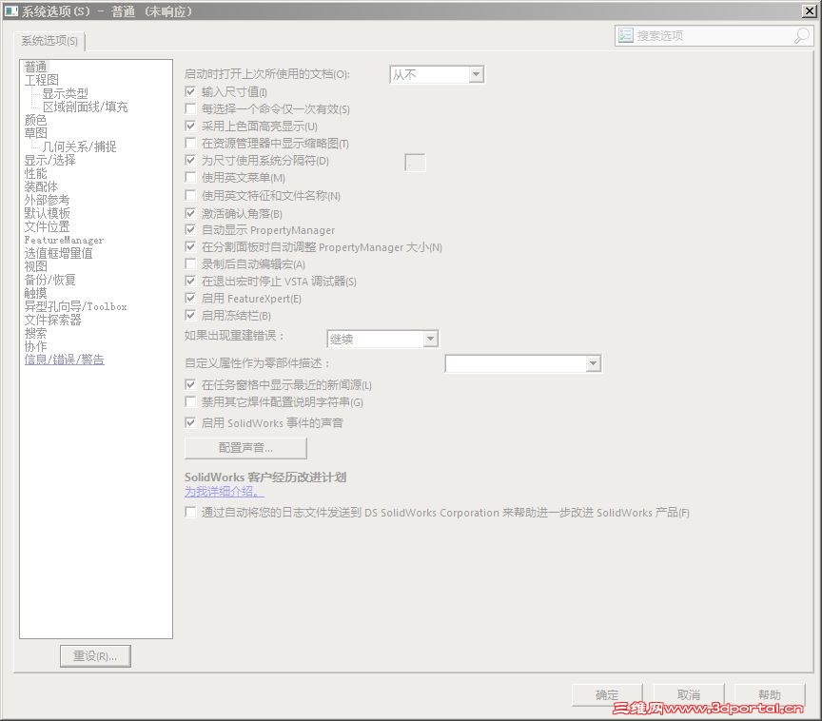Select 普通 in the options tree

coord(35,67)
